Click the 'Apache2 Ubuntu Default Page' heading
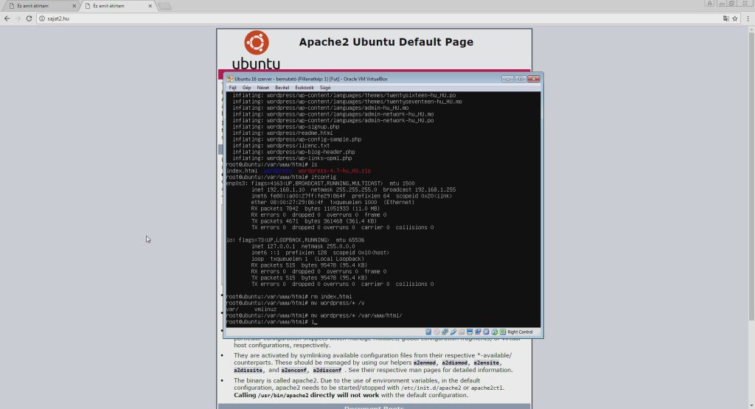 click(x=386, y=42)
